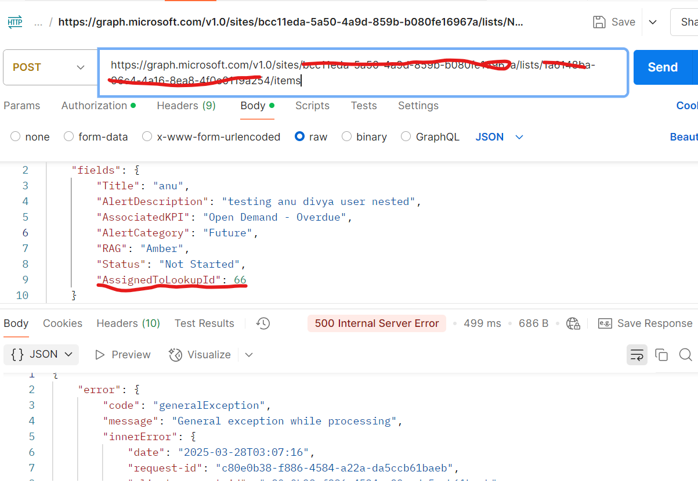The image size is (698, 486).
Task: Click the Cookies link at right
Action: (x=687, y=106)
